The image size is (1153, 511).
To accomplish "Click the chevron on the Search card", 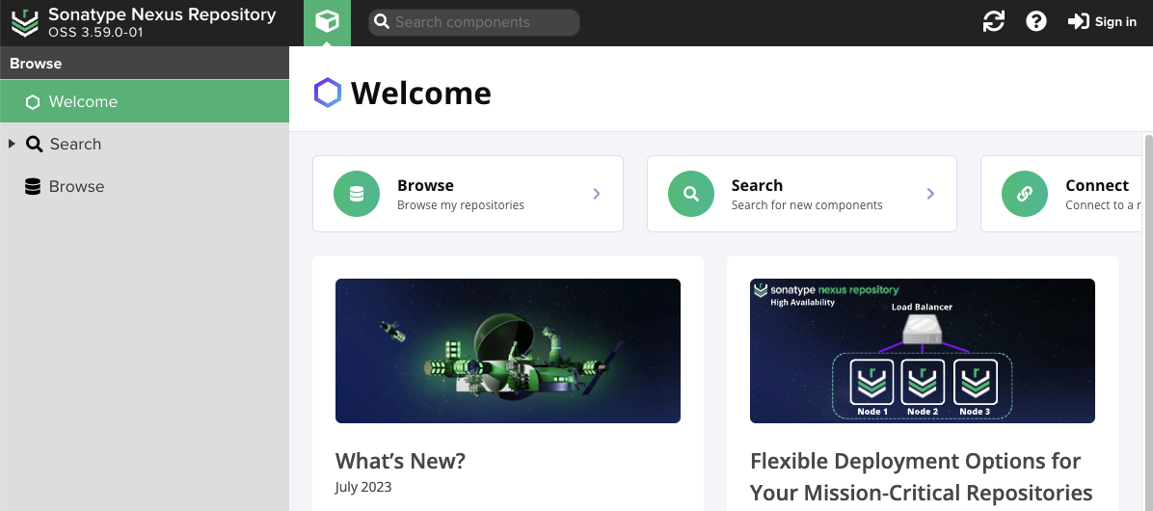I will point(930,194).
